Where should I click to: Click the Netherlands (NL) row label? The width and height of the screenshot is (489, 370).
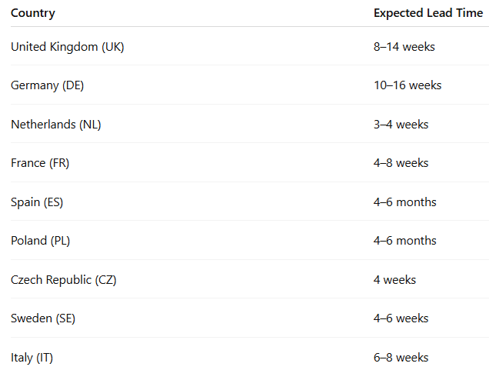[x=56, y=125]
